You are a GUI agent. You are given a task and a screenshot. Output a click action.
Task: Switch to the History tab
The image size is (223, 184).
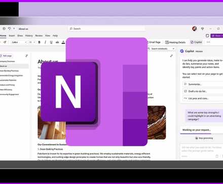click(x=29, y=35)
